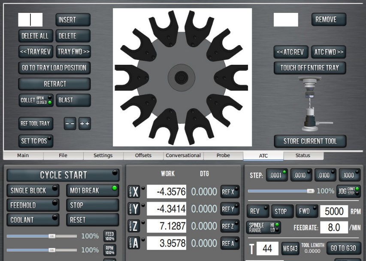
Task: Click the zero Y axis icon
Action: click(x=135, y=209)
